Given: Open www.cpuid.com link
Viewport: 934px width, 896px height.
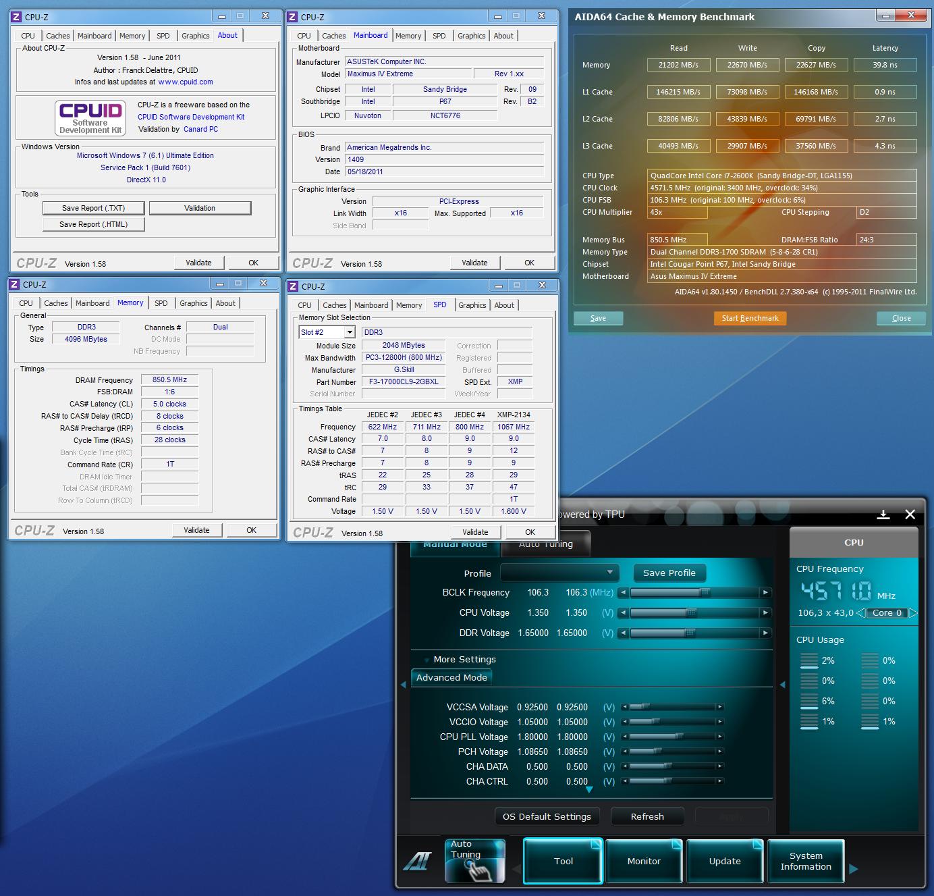Looking at the screenshot, I should (x=186, y=82).
